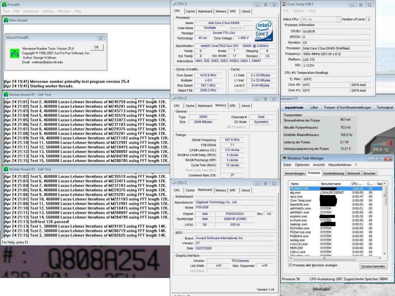Screen dimensions: 395x296
Task: Close the About Prime95 dialog with X
Action: (x=101, y=38)
